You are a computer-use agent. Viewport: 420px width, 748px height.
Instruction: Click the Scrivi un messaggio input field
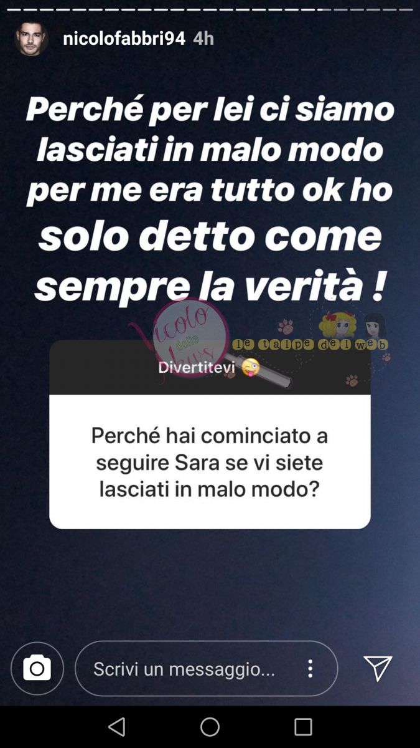[x=207, y=669]
